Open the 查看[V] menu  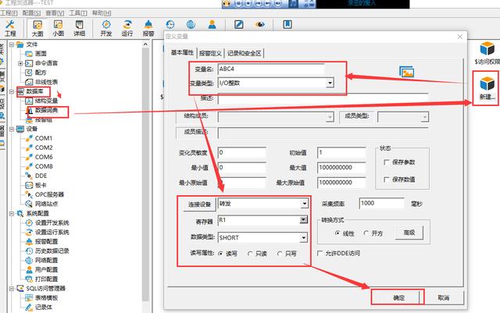pyautogui.click(x=55, y=13)
